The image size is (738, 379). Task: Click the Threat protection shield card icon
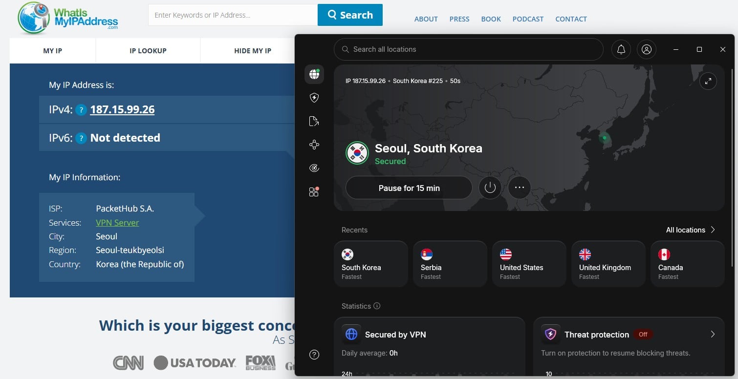tap(551, 335)
